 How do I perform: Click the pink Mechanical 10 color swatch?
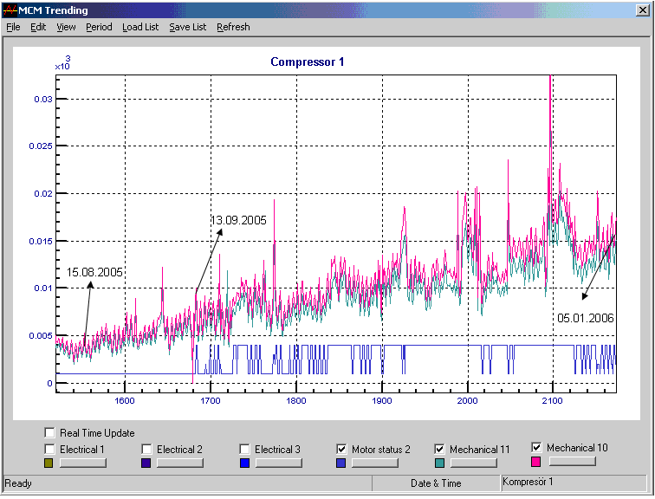coord(536,463)
